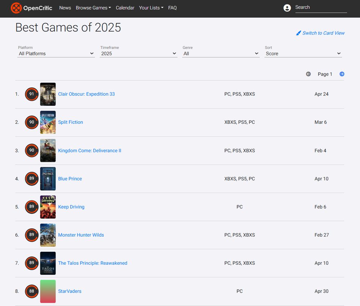The width and height of the screenshot is (360, 306).
Task: Click the brush icon beside Switch to Card View
Action: coord(298,33)
